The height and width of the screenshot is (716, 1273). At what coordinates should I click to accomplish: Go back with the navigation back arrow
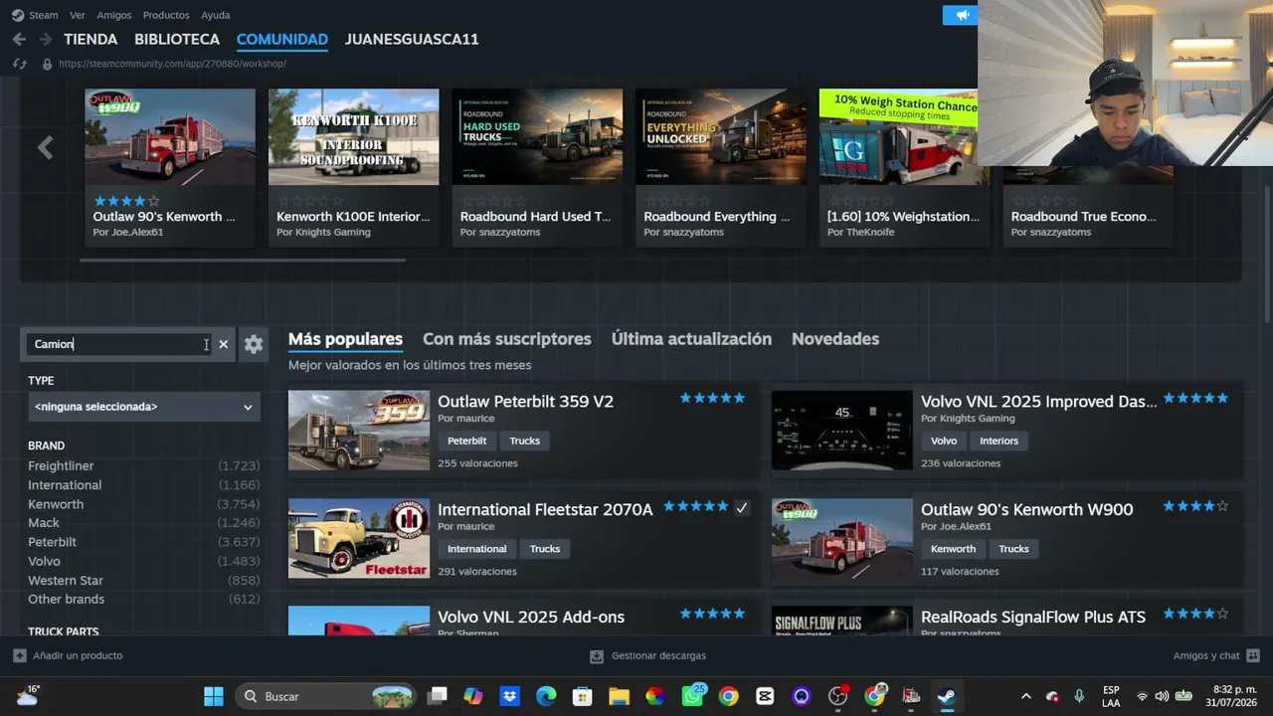19,39
